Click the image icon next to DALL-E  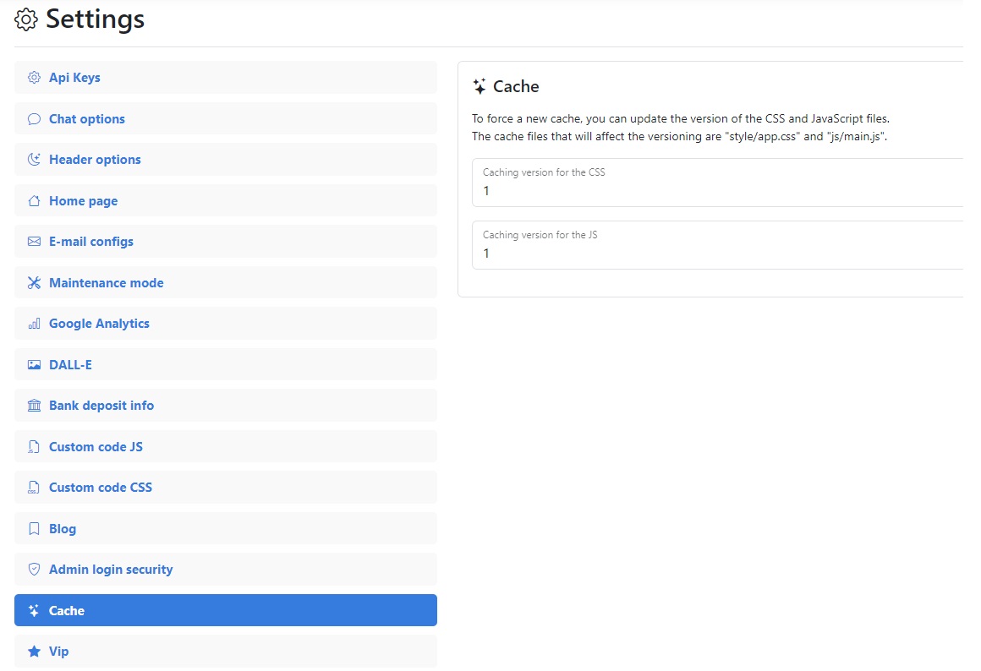click(x=34, y=365)
